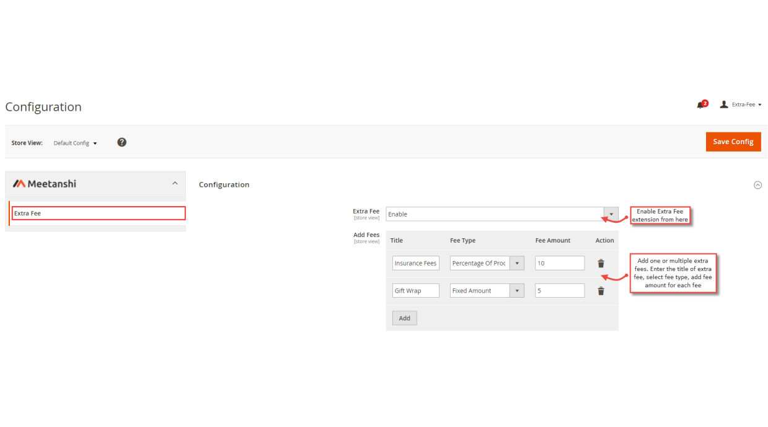Select Extra Fee in sidebar
Screen dimensions: 768x427
[x=99, y=213]
